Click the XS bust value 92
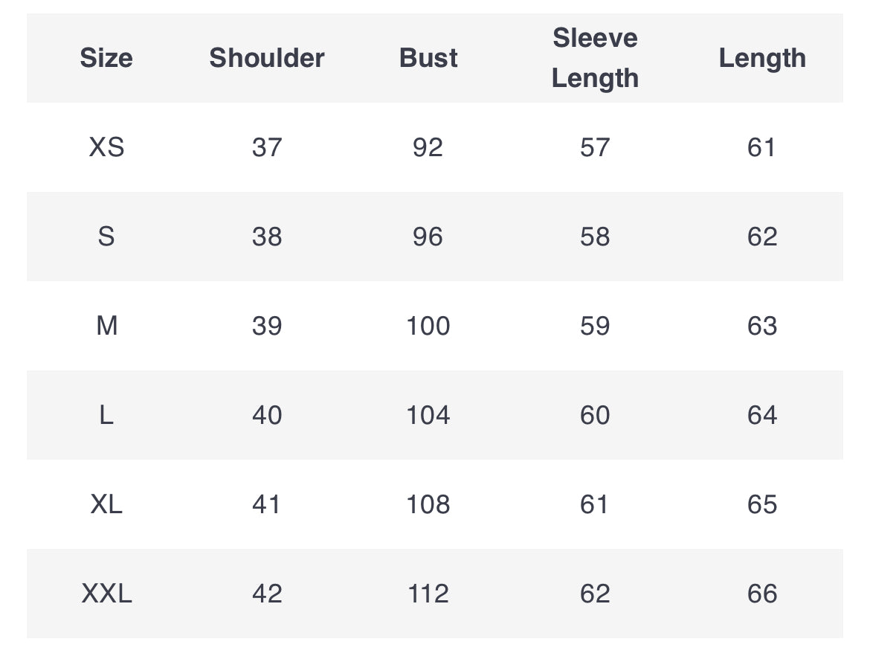This screenshot has height=659, width=870. tap(428, 147)
